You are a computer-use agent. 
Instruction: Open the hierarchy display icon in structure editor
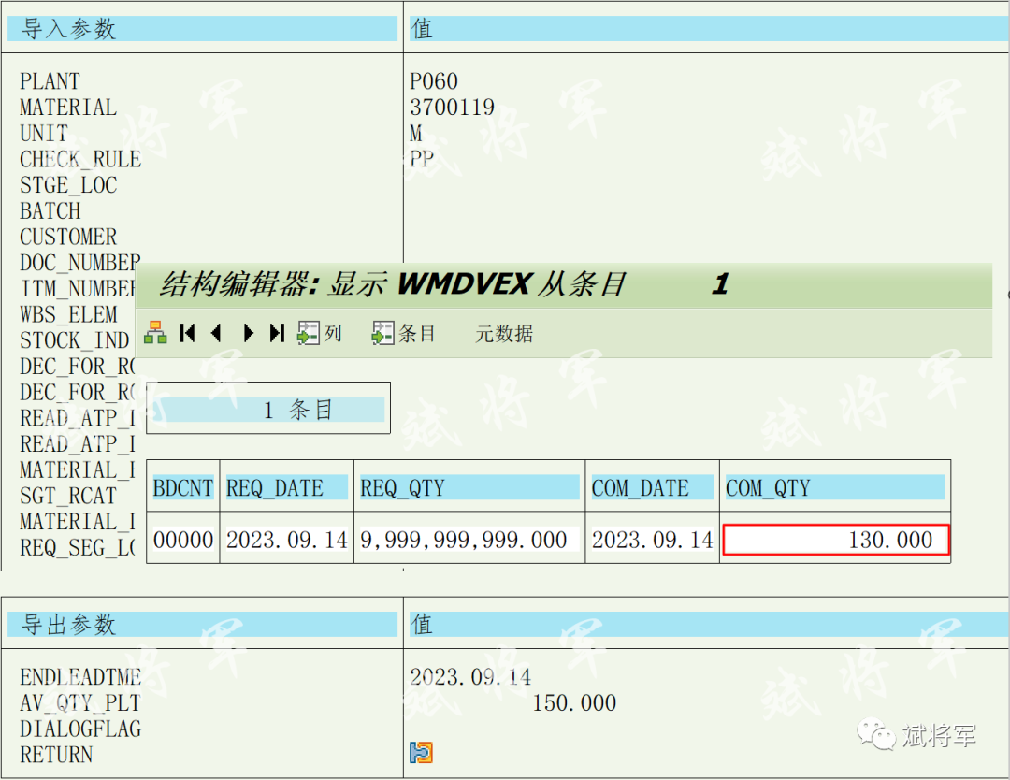(x=155, y=332)
